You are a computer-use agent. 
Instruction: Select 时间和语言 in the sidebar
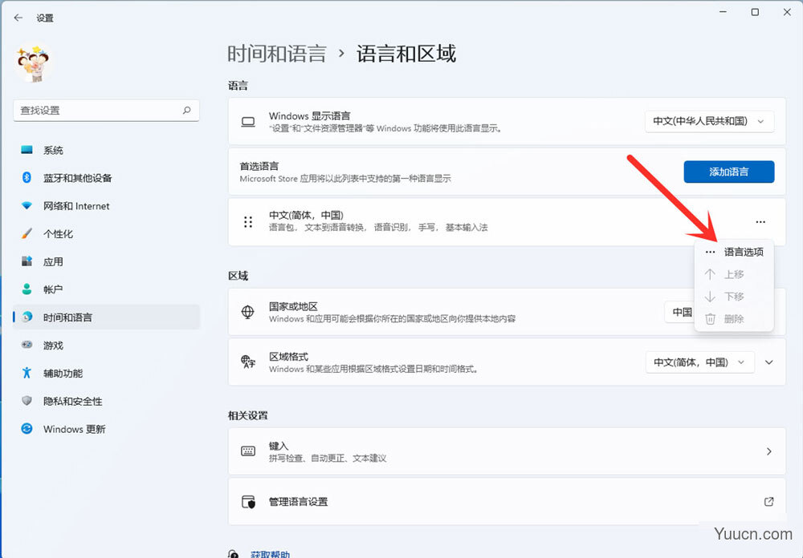[106, 317]
